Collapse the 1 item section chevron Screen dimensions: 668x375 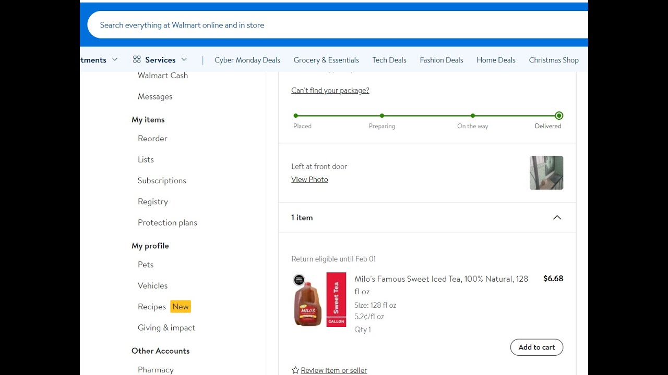(x=557, y=218)
